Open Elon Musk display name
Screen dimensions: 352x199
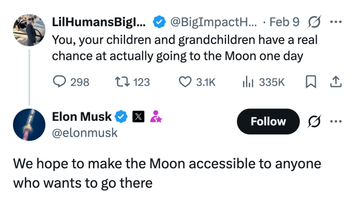pos(82,117)
